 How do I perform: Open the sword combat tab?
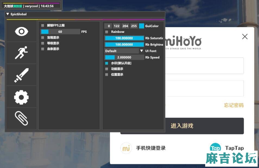pyautogui.click(x=21, y=75)
